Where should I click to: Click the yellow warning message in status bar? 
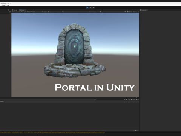point(52,133)
